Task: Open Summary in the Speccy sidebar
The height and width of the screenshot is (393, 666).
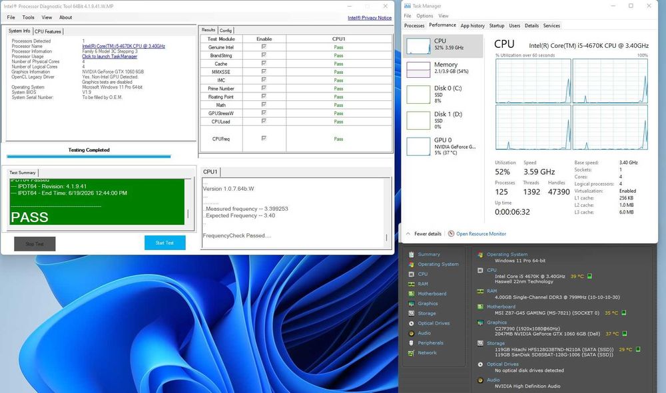Action: 428,255
